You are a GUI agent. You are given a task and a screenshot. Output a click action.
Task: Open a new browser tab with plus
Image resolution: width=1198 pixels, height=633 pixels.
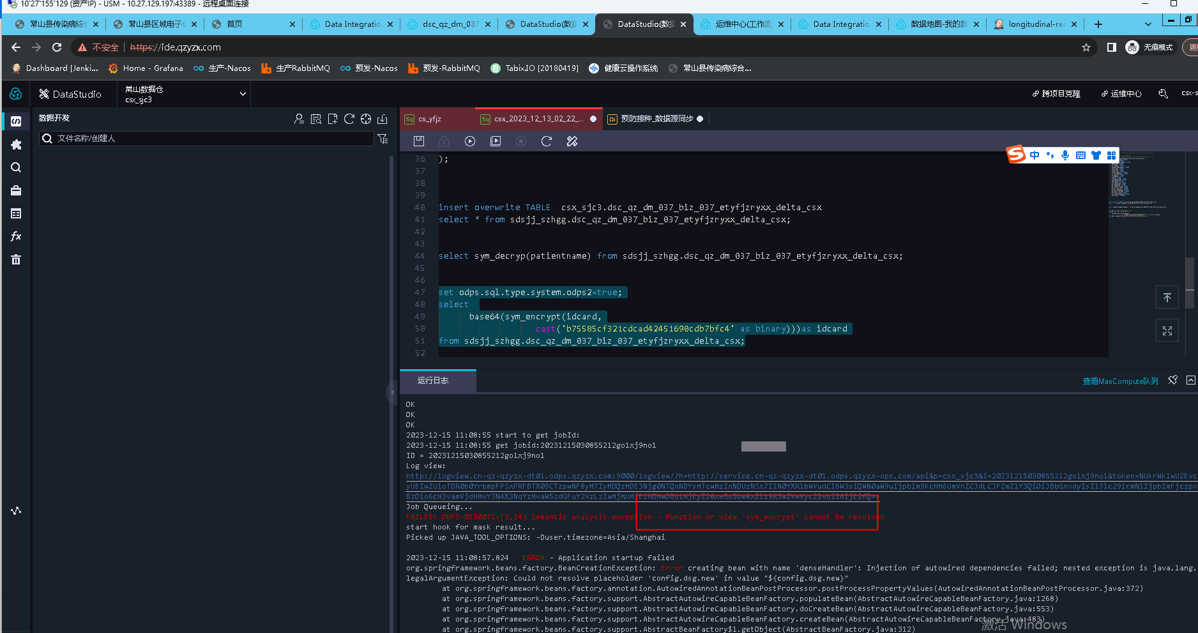[1098, 24]
